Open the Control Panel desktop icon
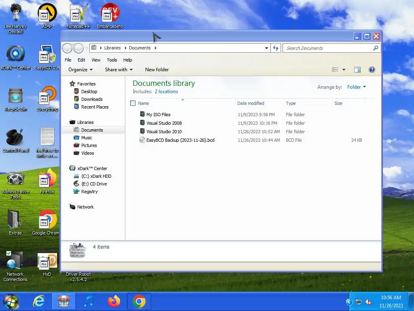This screenshot has width=414, height=311. point(15,141)
